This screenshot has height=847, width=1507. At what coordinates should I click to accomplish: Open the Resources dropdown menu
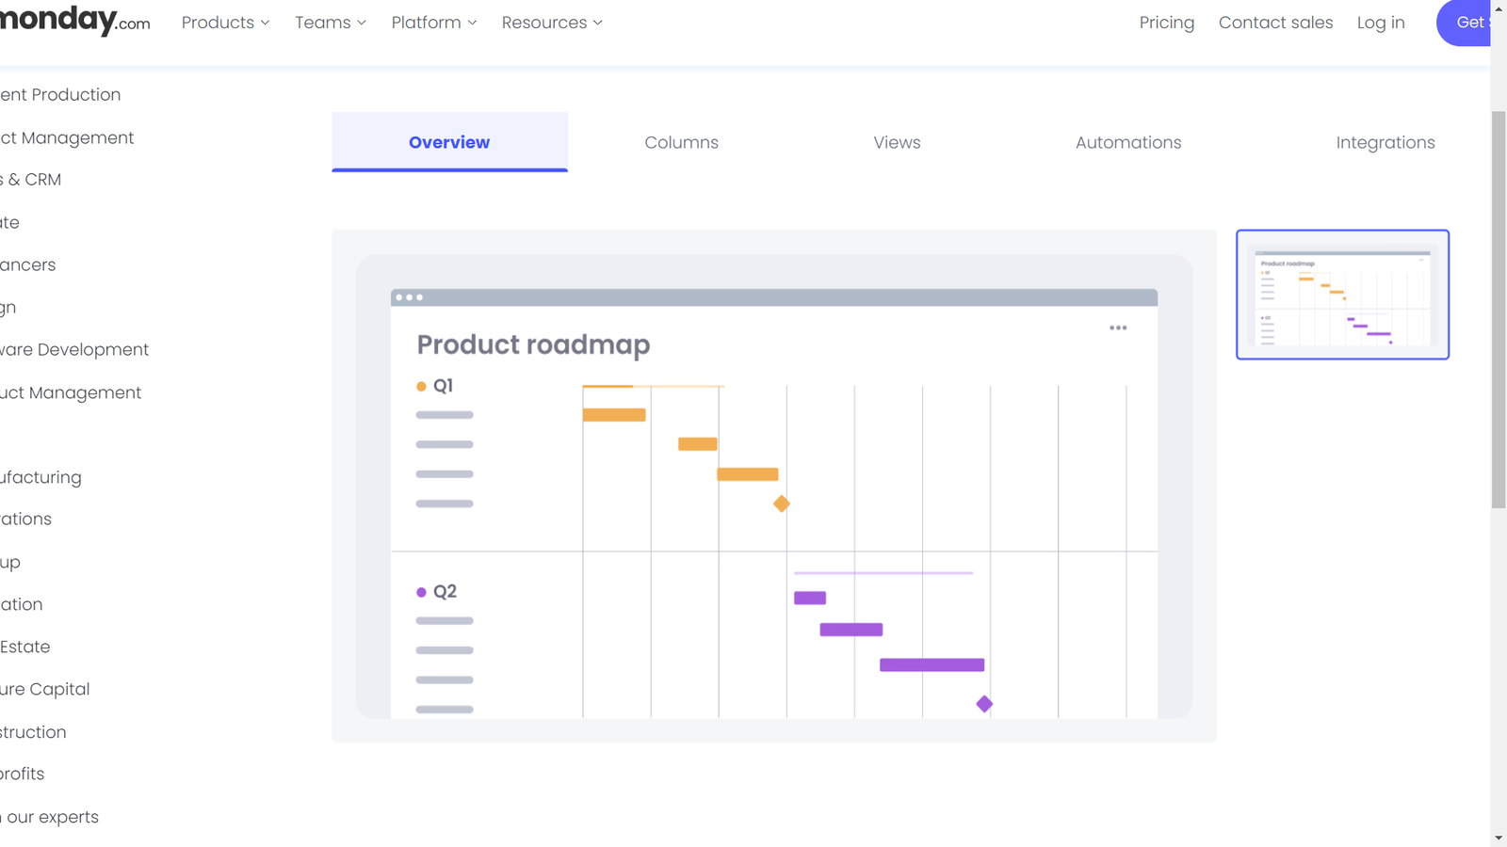pos(552,23)
